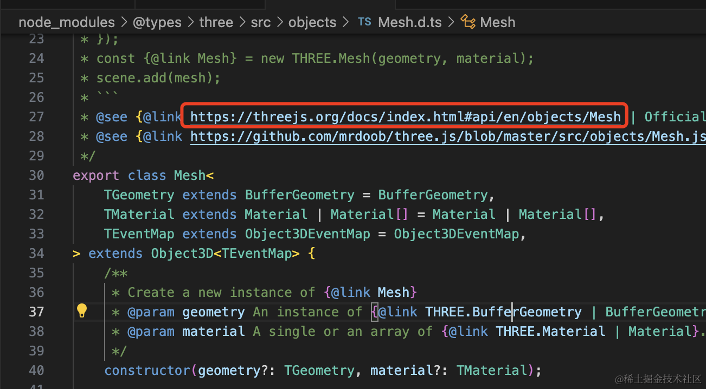Click 'Create a new instance of' comment text
This screenshot has height=389, width=706.
pos(221,293)
